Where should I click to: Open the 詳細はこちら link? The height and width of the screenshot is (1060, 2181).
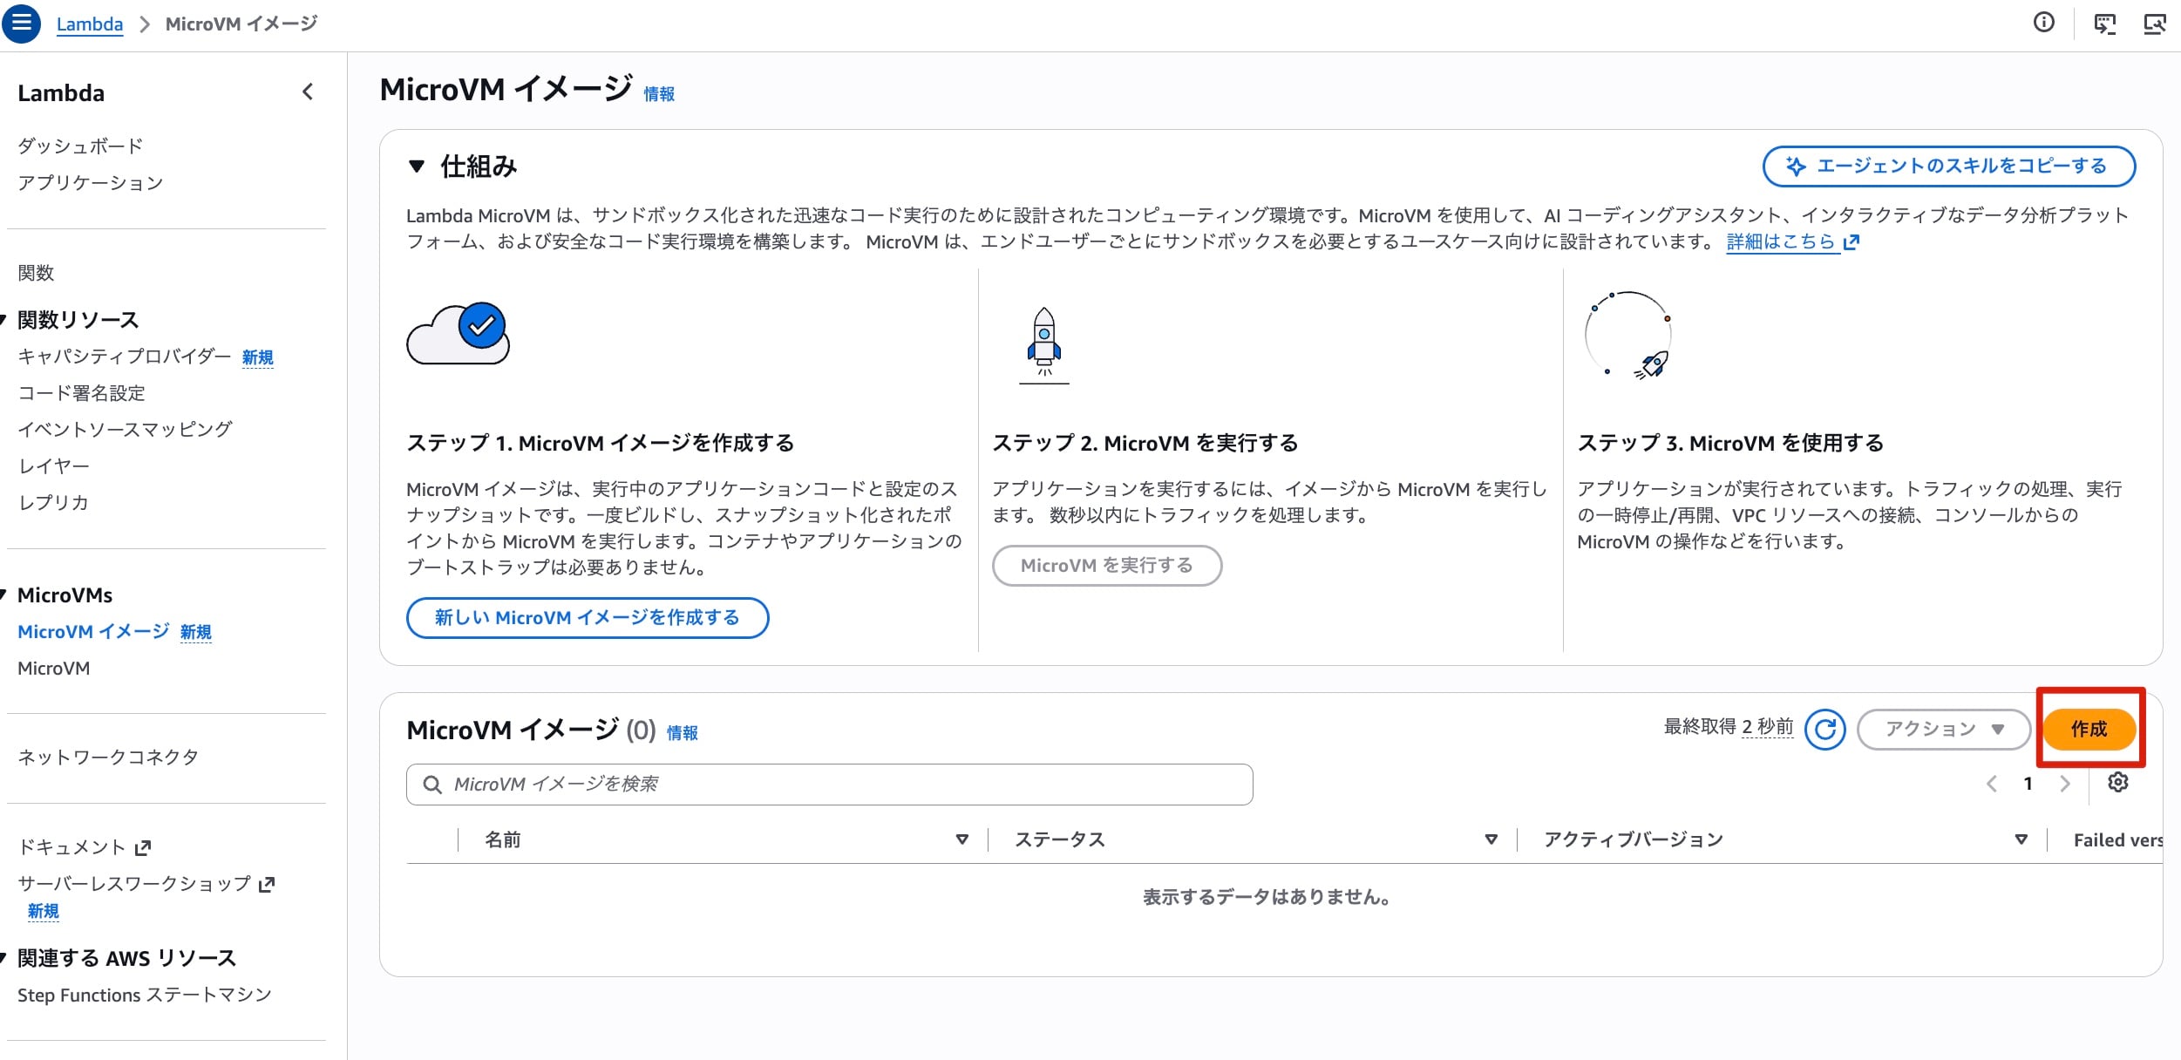[1781, 241]
